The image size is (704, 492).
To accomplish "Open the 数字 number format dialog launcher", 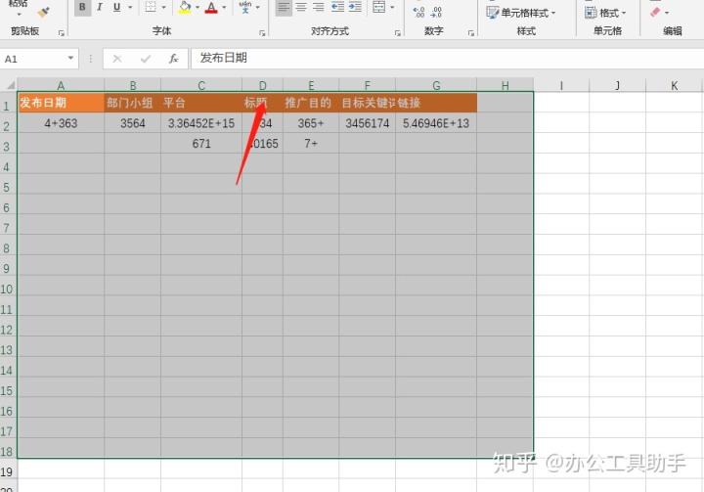I will (471, 33).
